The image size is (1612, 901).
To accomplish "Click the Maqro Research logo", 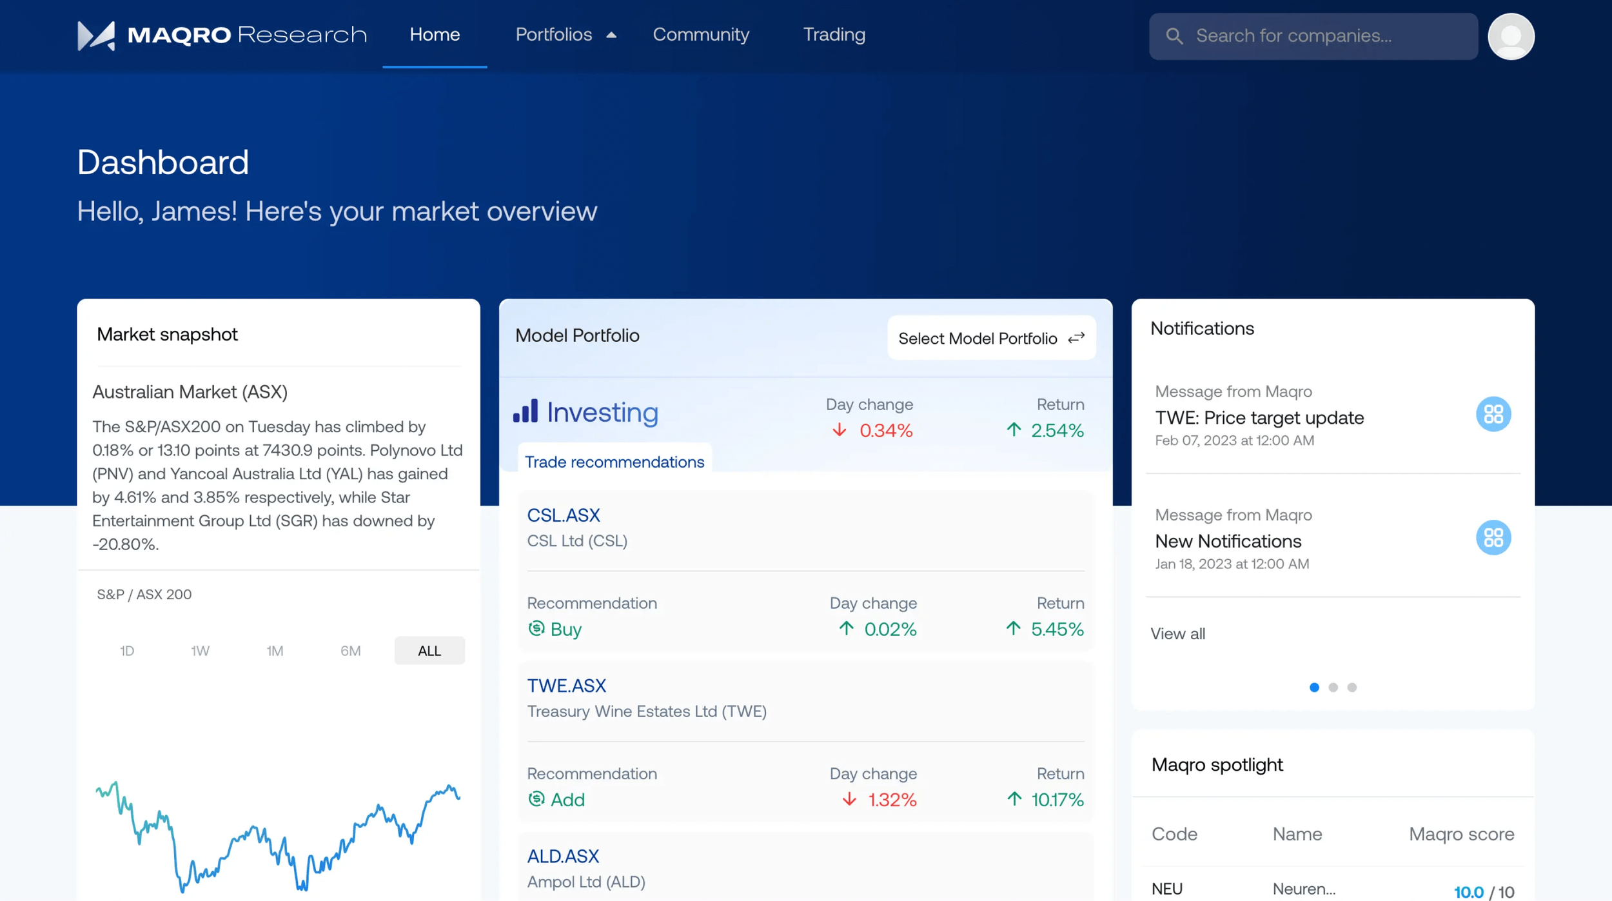I will click(222, 35).
